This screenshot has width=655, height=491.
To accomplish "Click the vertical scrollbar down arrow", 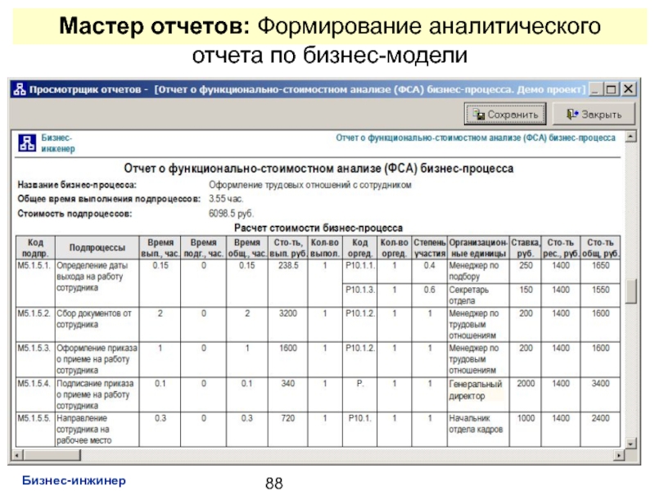I will point(630,444).
